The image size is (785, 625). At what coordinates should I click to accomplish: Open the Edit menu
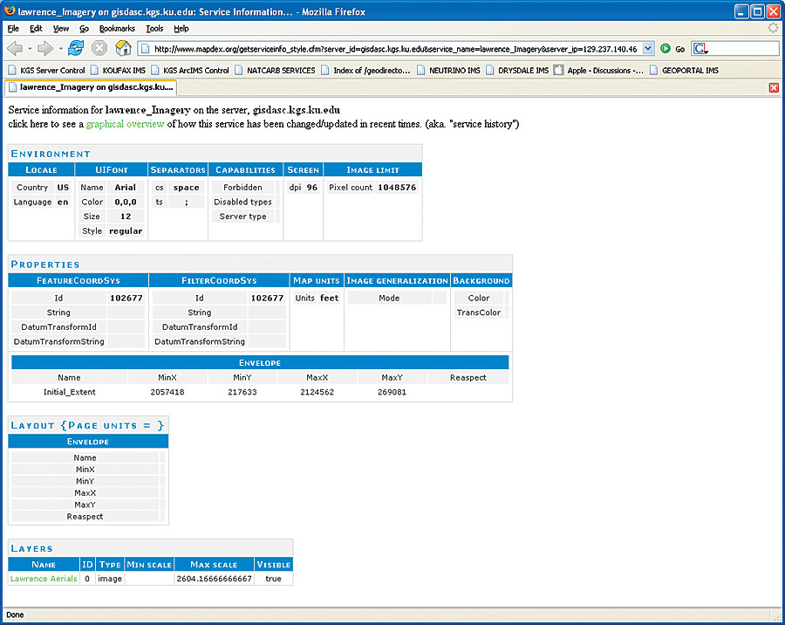coord(36,29)
